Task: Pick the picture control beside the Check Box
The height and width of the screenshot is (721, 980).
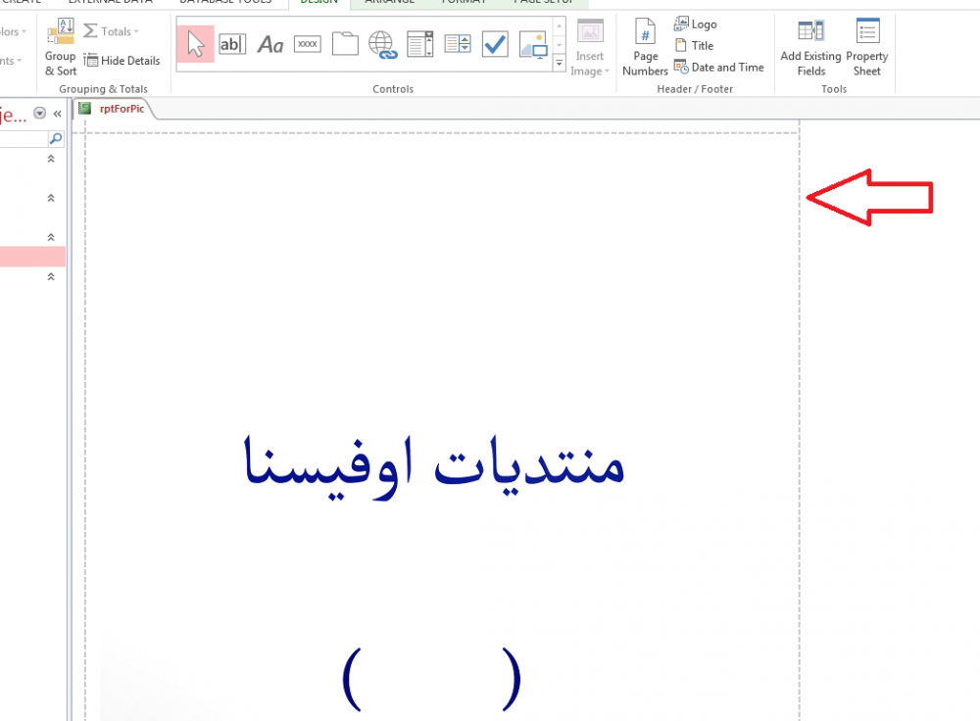Action: pyautogui.click(x=533, y=44)
